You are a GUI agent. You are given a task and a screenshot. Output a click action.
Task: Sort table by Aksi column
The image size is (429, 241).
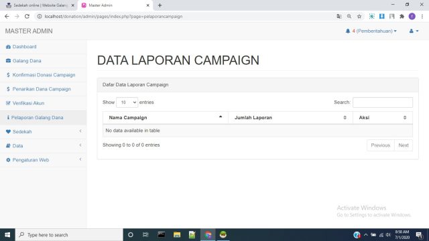click(x=383, y=118)
